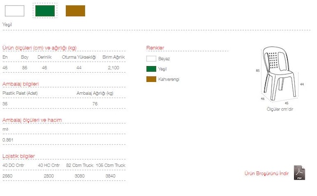The image size is (317, 196).
Task: Click the Kahverengi swatch in Renkler list
Action: pos(151,79)
